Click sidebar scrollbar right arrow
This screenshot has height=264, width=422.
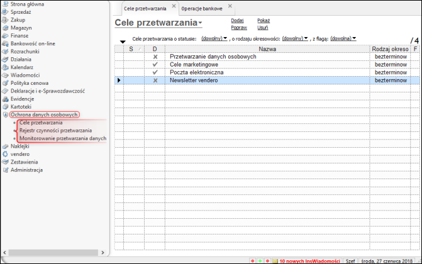(103, 253)
